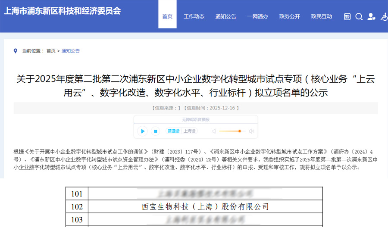The height and width of the screenshot is (237, 388).
Task: Click 首页 in the breadcrumb
Action: point(51,51)
